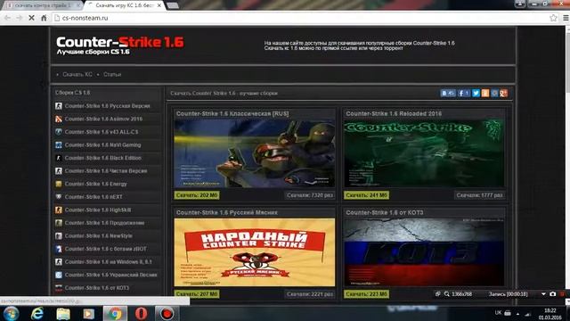570x321 pixels.
Task: Open the media player taskbar icon
Action: [89, 313]
